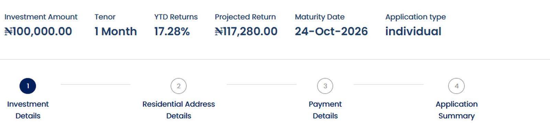Screen dimensions: 550x125
Task: Click the ₦117,280.00 projected return value
Action: (246, 31)
